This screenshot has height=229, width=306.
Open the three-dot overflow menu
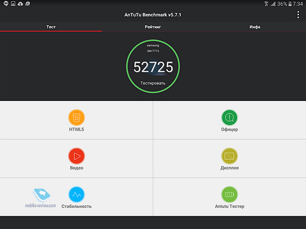pyautogui.click(x=298, y=15)
